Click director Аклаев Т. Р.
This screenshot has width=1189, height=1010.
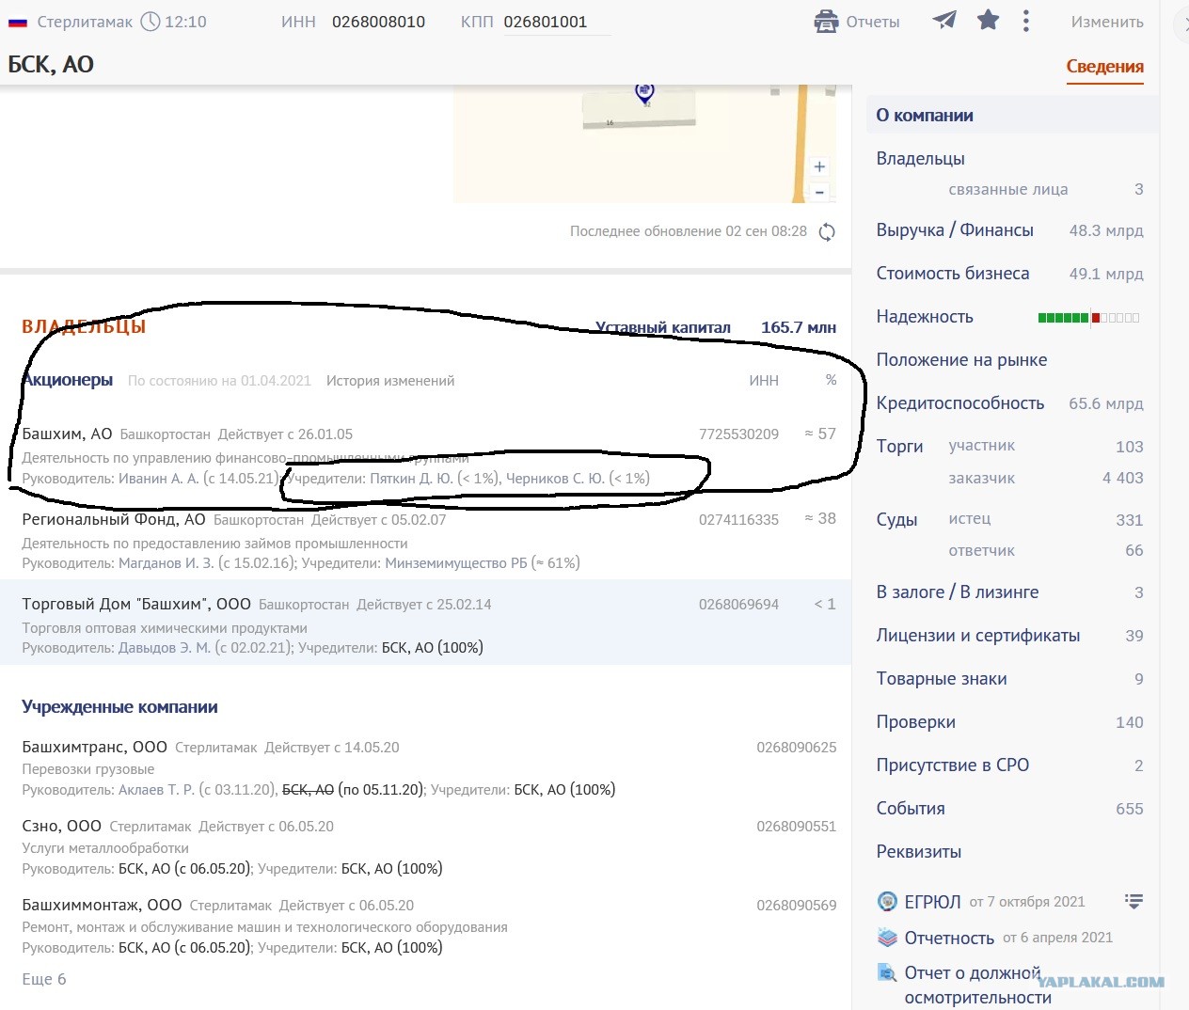coord(156,789)
